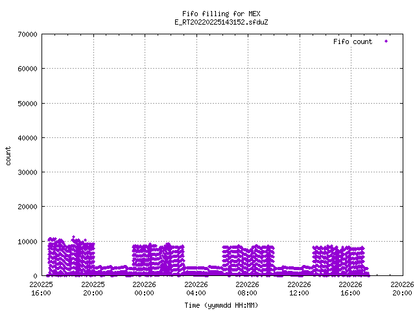Click the y-axis value 70000
Screen dimensions: 415x311
point(27,34)
